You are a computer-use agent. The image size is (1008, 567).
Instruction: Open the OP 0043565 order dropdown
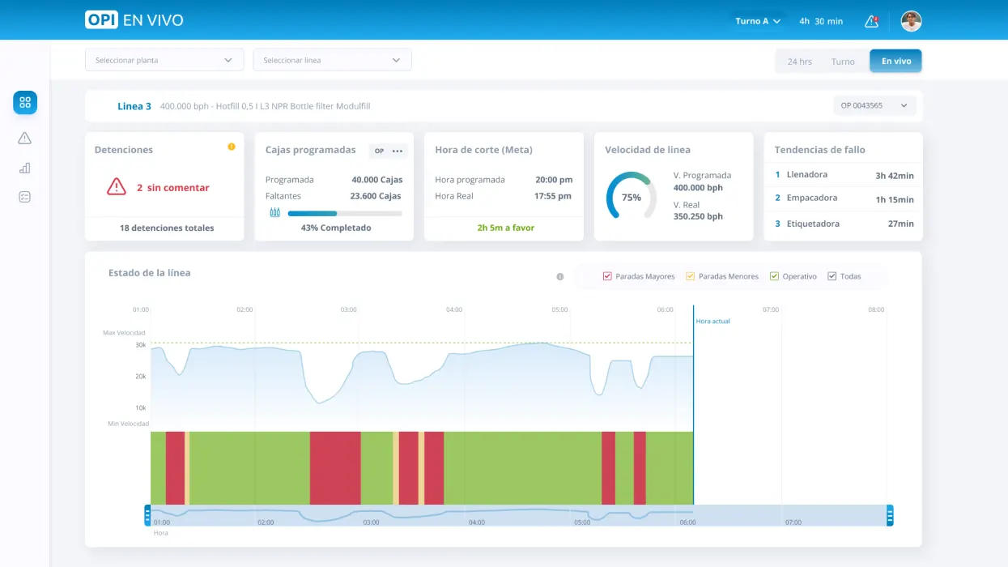tap(874, 105)
